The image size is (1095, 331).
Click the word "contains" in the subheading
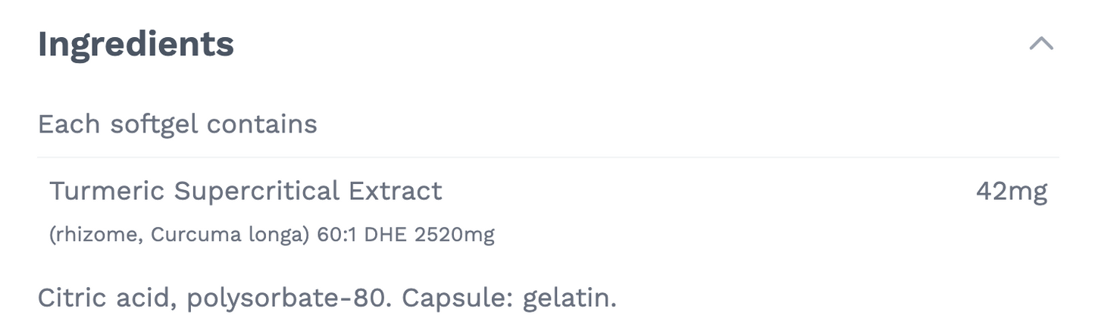[261, 123]
